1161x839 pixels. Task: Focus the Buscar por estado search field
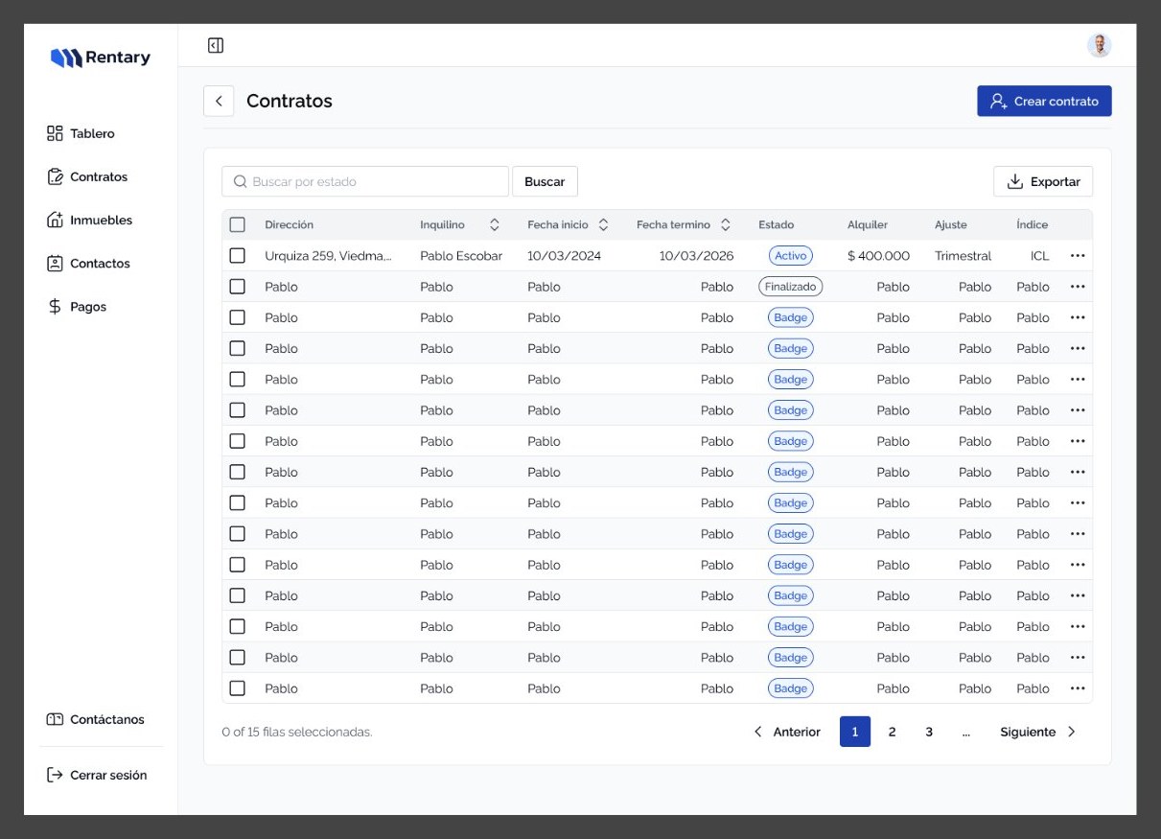tap(365, 181)
